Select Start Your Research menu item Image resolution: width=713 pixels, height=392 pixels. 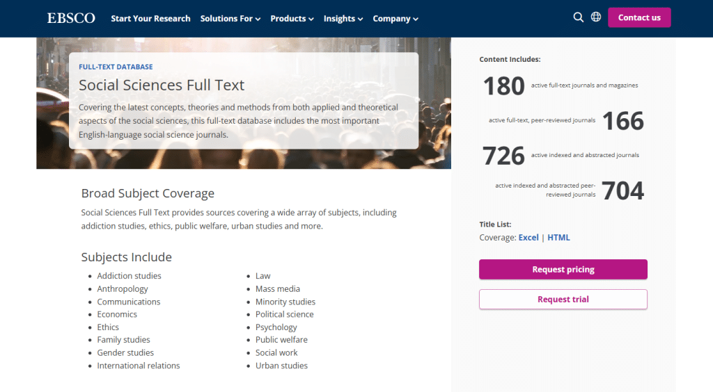coord(150,19)
